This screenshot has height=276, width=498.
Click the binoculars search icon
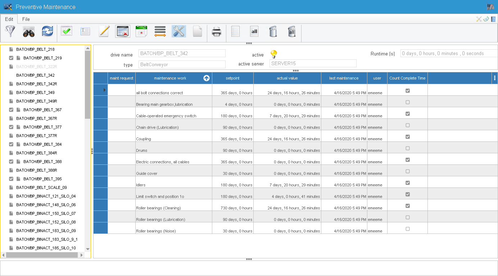29,31
